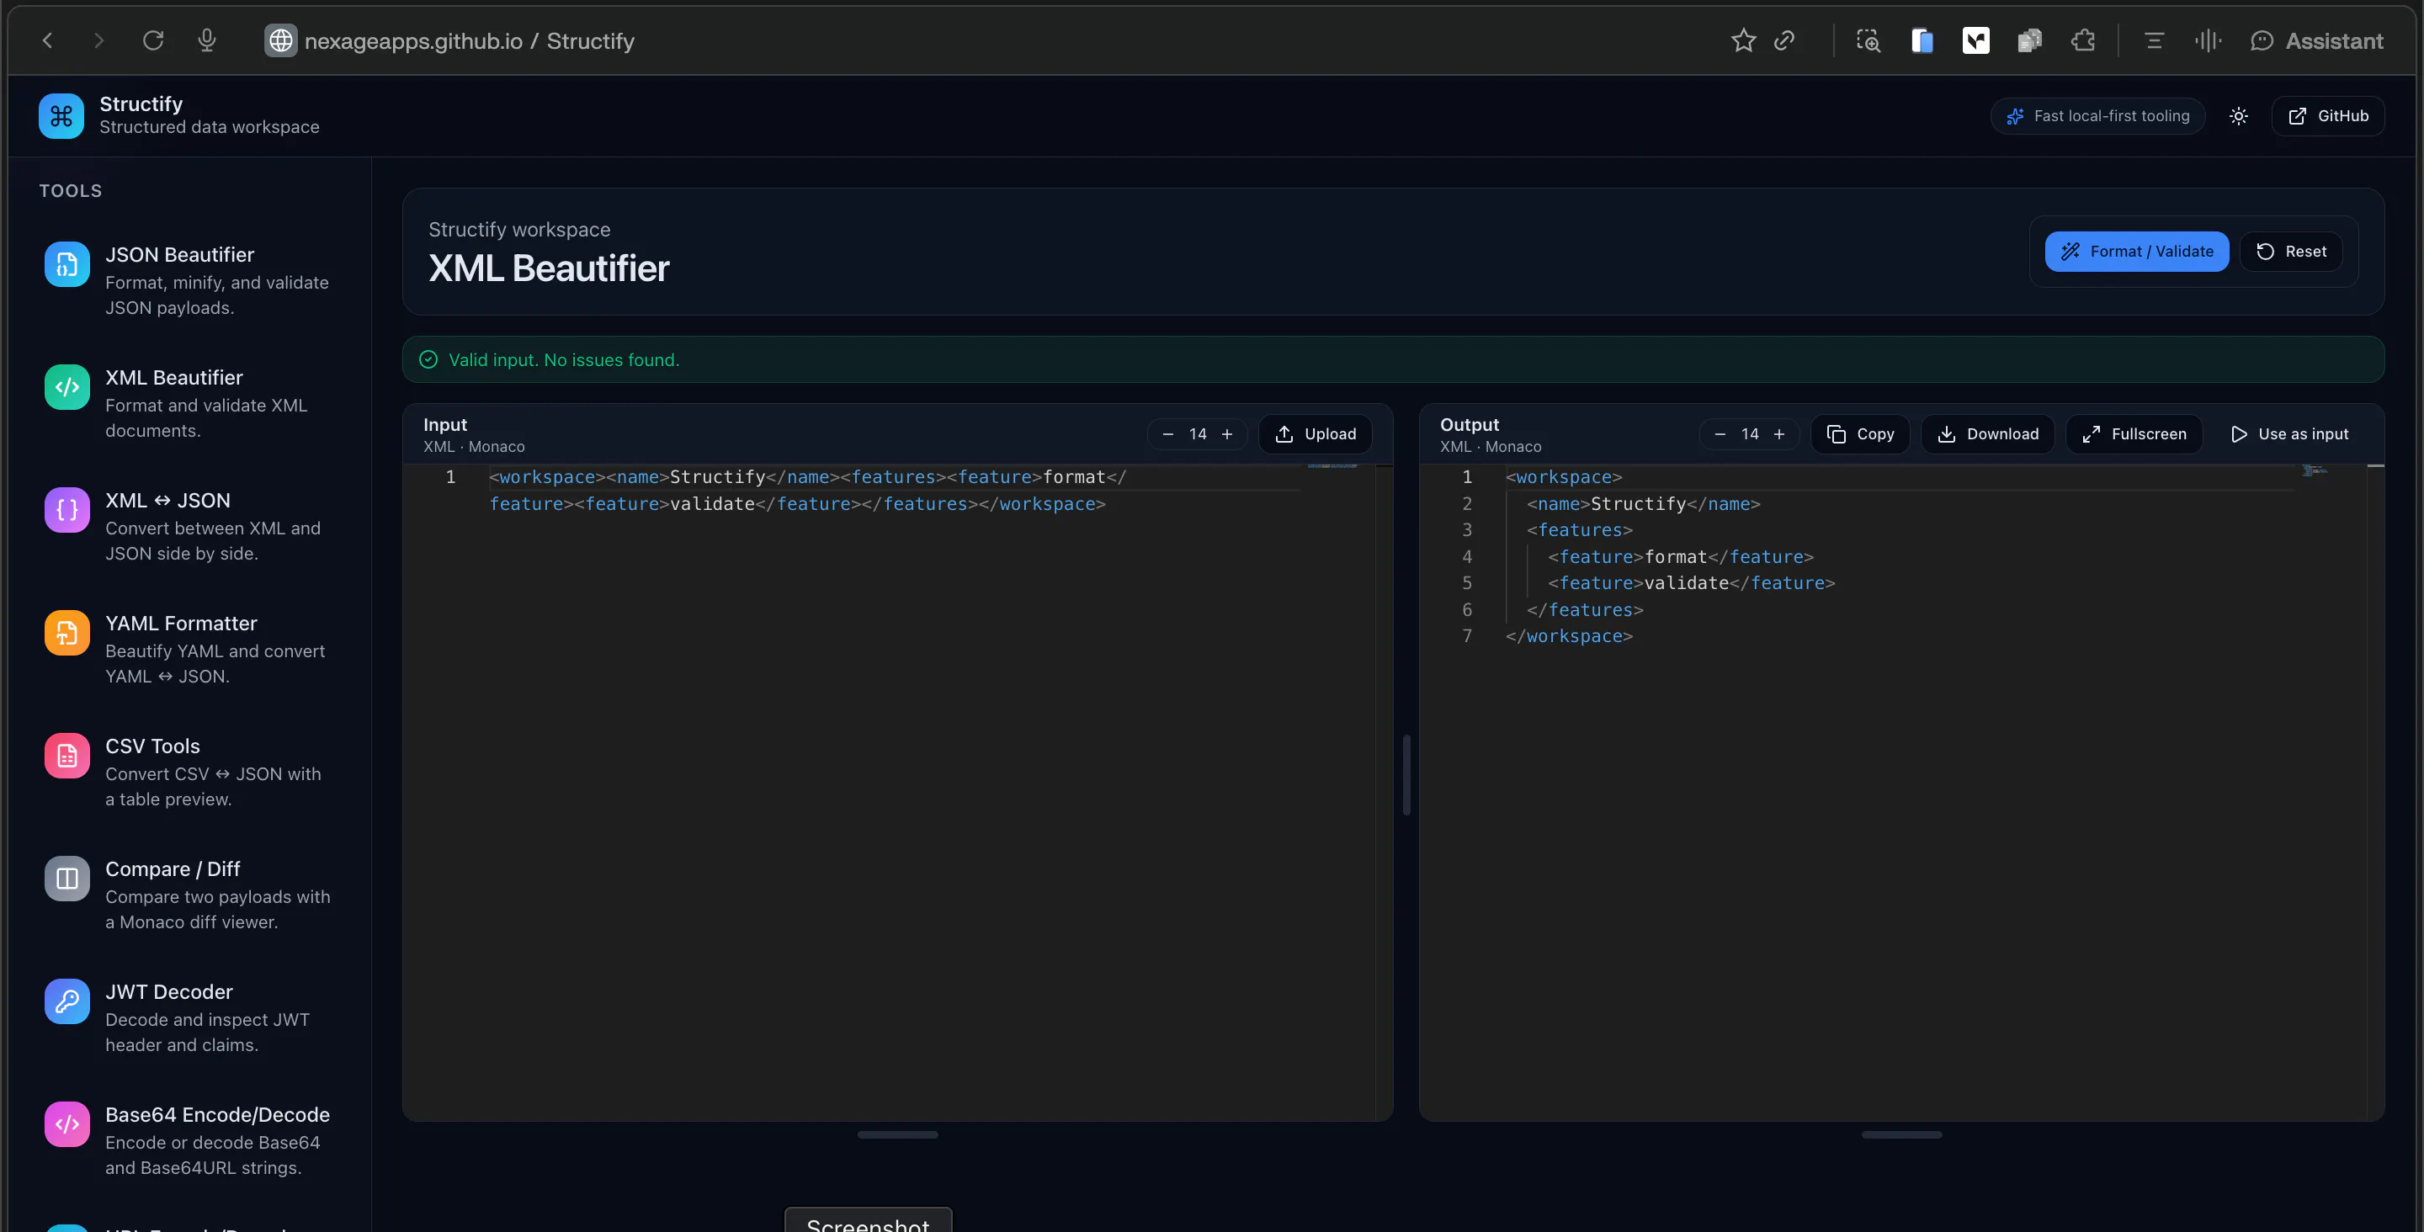2424x1232 pixels.
Task: Bookmark the page with the star icon
Action: (1743, 40)
